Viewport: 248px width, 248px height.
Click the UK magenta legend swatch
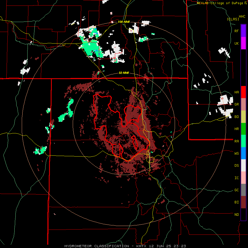tap(243, 43)
